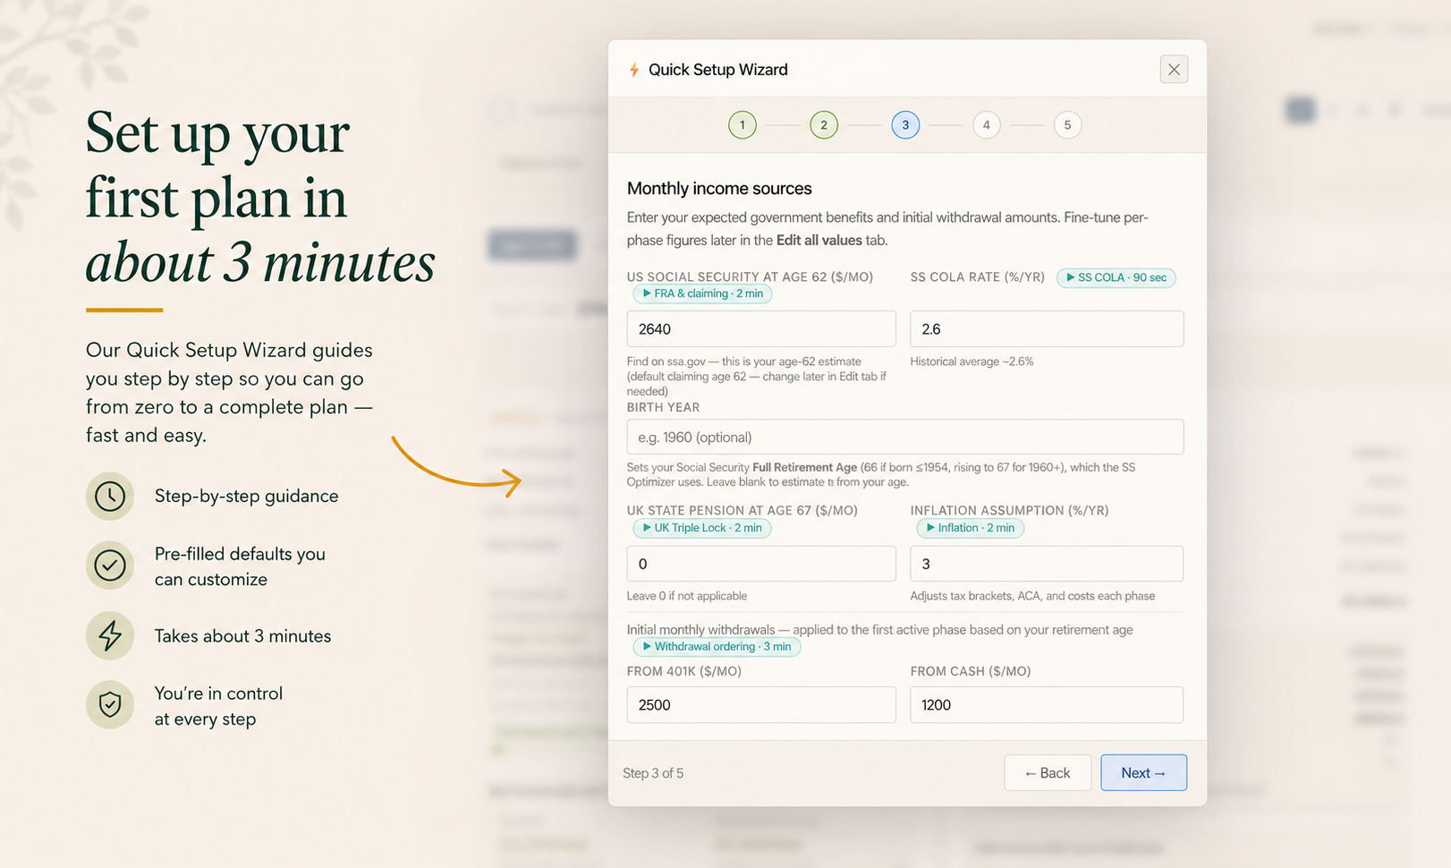Edit the From 401K monthly field
Viewport: 1451px width, 868px height.
pyautogui.click(x=761, y=705)
